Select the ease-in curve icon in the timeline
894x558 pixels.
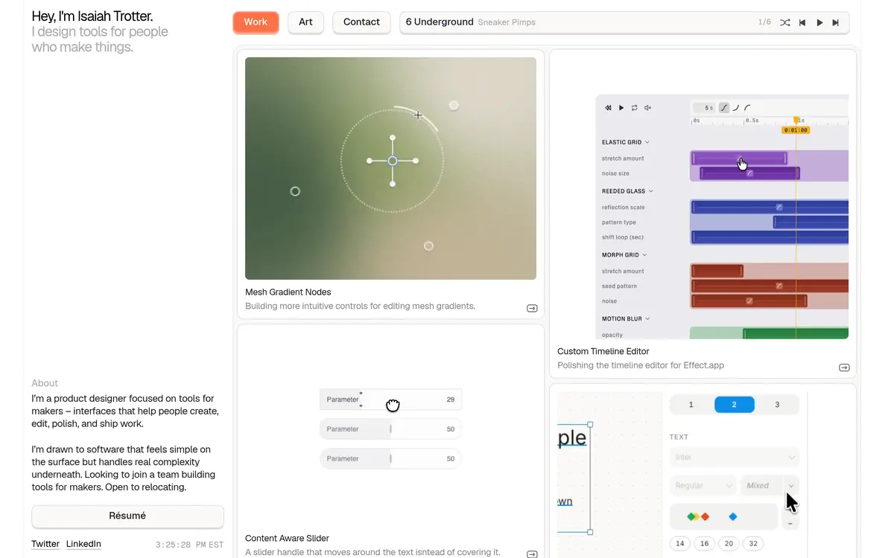point(736,108)
